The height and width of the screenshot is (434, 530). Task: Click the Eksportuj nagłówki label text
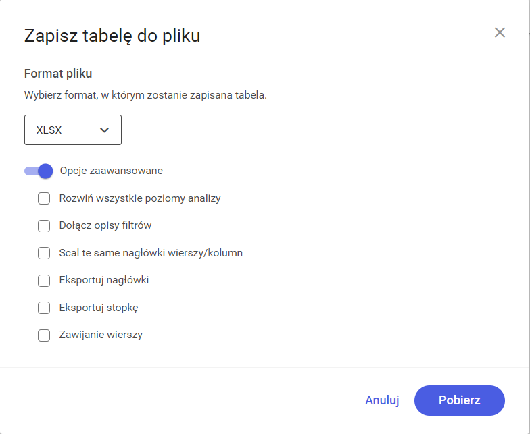[104, 280]
